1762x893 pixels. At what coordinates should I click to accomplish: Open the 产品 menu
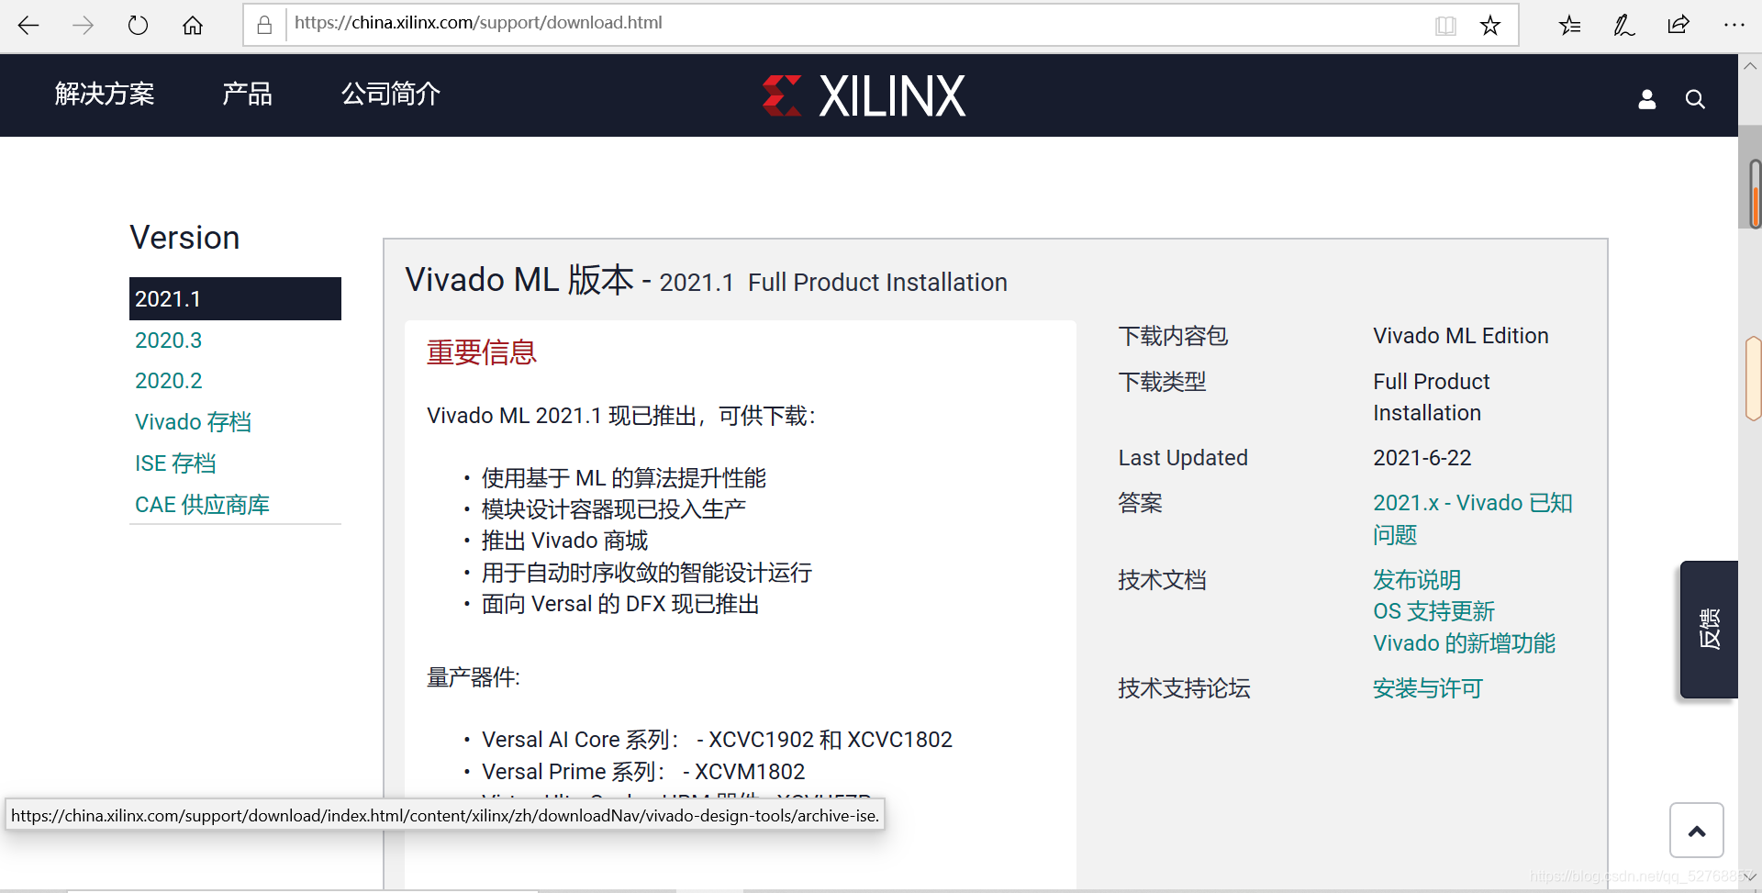[248, 94]
